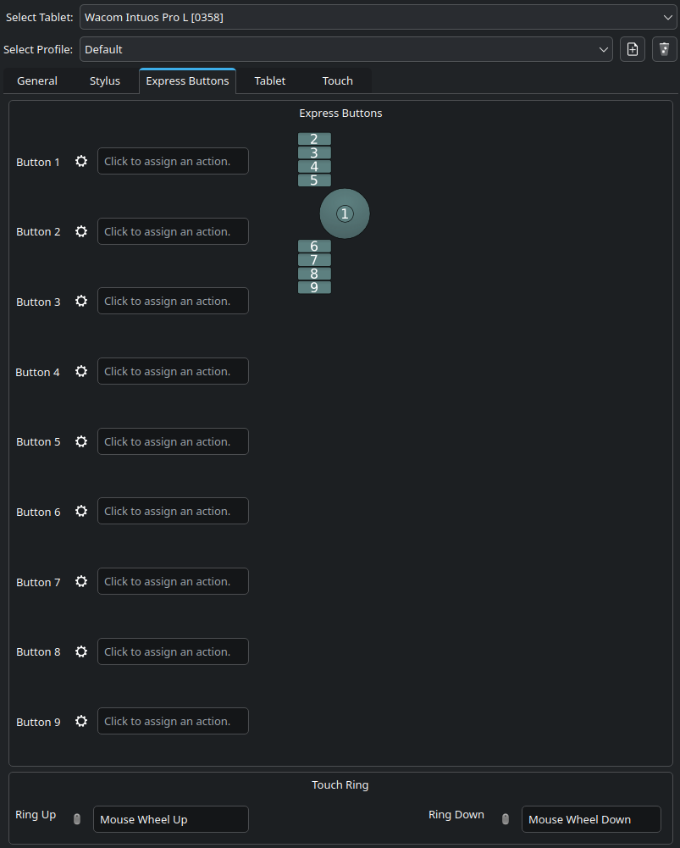Click the Select Profile label

[38, 49]
